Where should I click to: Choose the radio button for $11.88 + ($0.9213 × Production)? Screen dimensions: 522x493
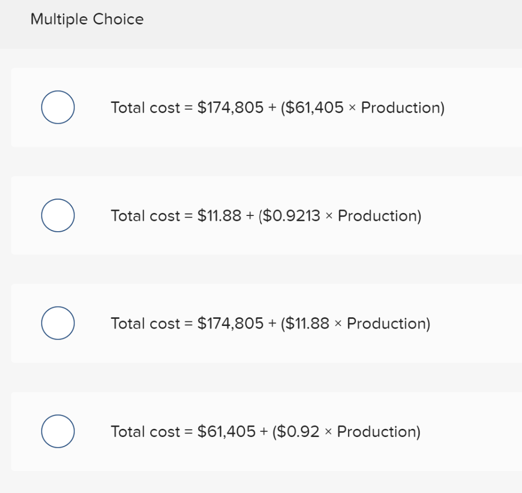tap(58, 215)
